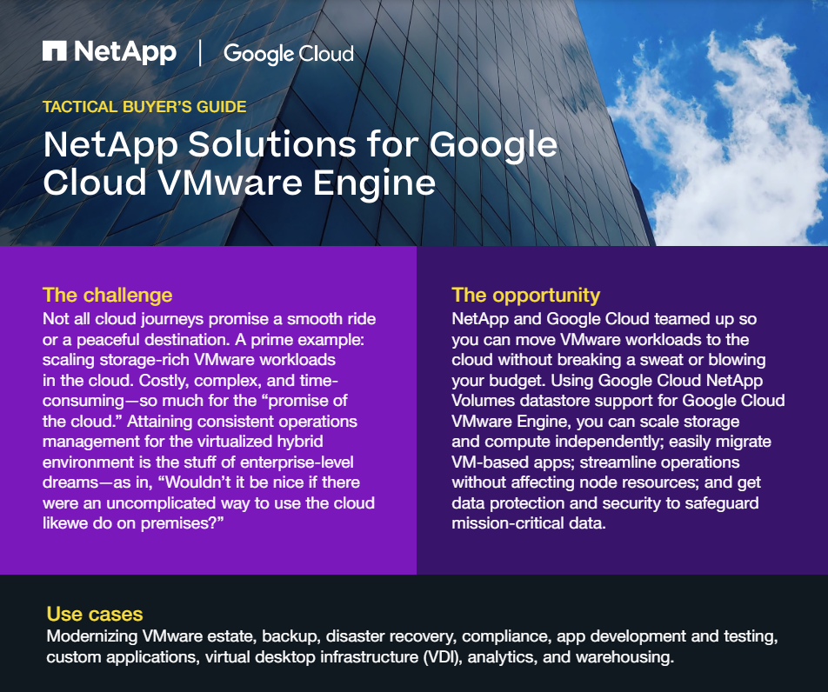Image resolution: width=828 pixels, height=692 pixels.
Task: Click the title line "Cloud VMware Engine"
Action: coord(239,183)
